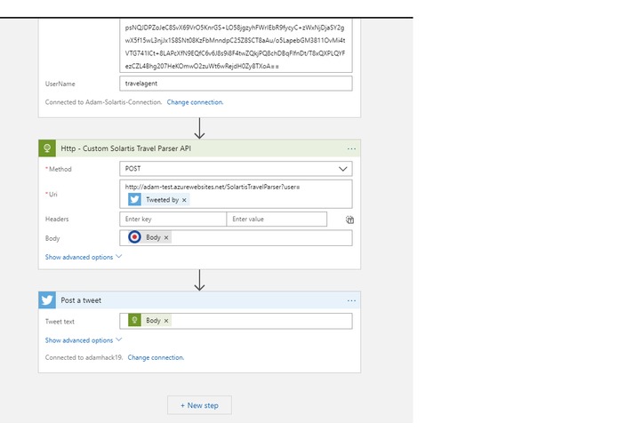Screen dimensions: 618x439
Task: Expand Post a tweet Show advanced options
Action: pos(84,340)
